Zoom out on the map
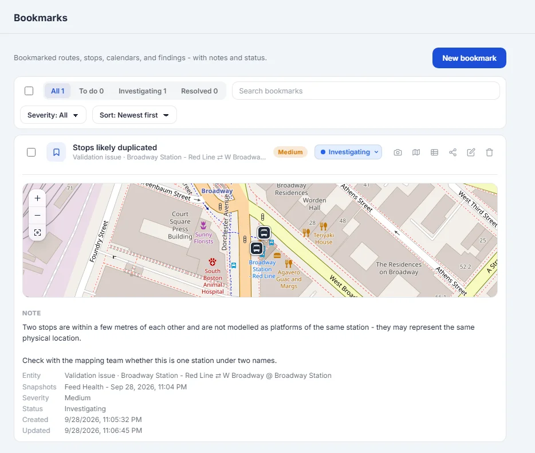Viewport: 535px width, 453px height. coord(38,215)
